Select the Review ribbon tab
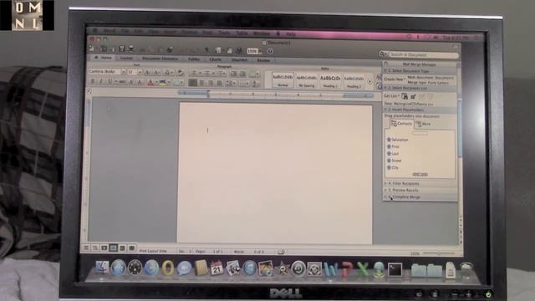The height and width of the screenshot is (301, 535). (x=263, y=60)
